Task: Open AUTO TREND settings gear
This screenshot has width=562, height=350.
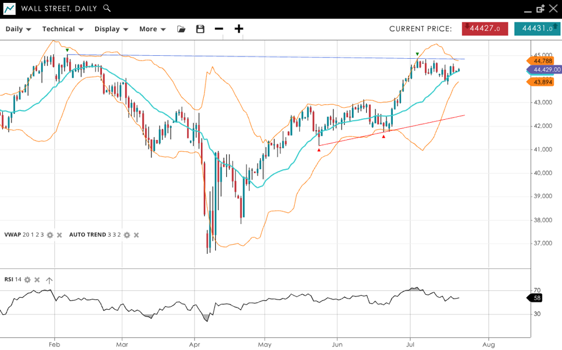Action: (x=127, y=235)
